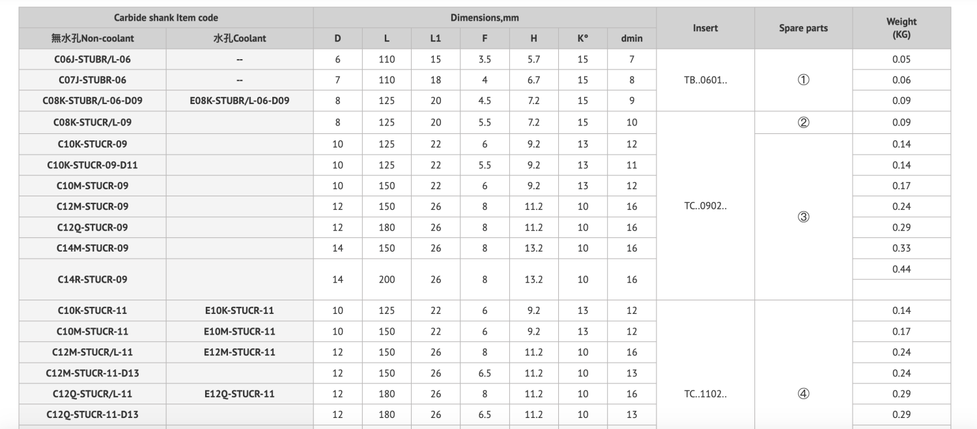
Task: Click the circled number 2 spare parts symbol
Action: click(803, 122)
